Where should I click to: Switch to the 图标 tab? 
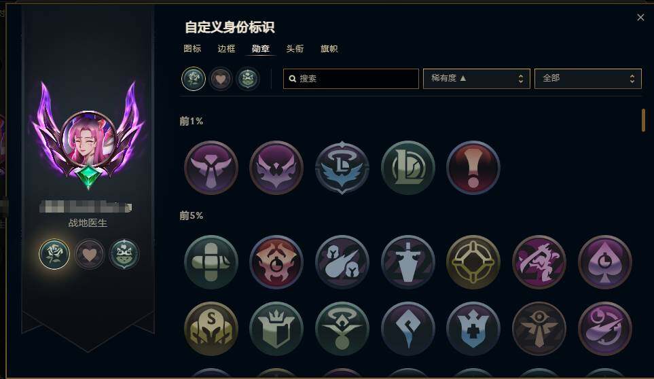[x=192, y=48]
